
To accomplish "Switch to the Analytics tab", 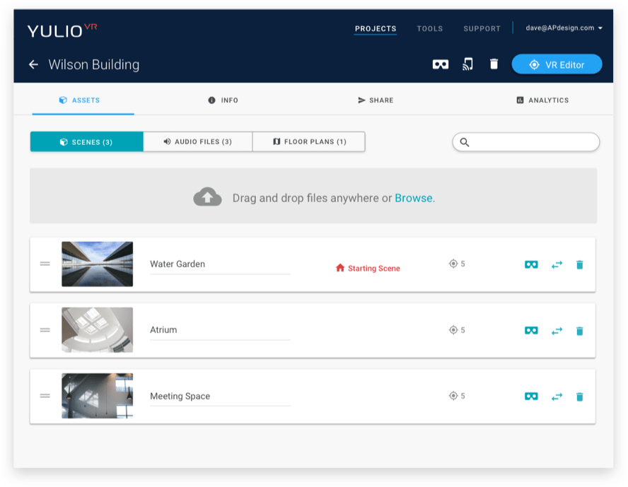I will 542,100.
